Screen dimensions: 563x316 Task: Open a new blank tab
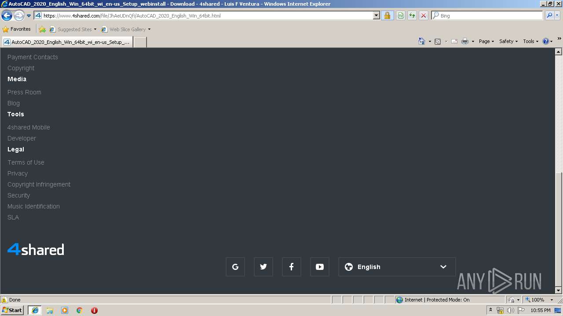pyautogui.click(x=140, y=42)
